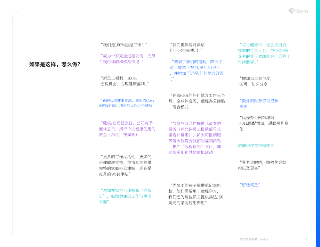Click the quote starting 养老金缴纳
This screenshot has height=247, width=320.
click(262, 165)
